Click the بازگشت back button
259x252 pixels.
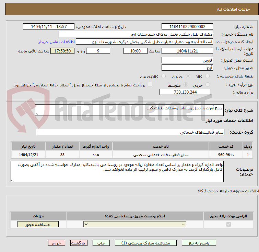(x=79, y=243)
